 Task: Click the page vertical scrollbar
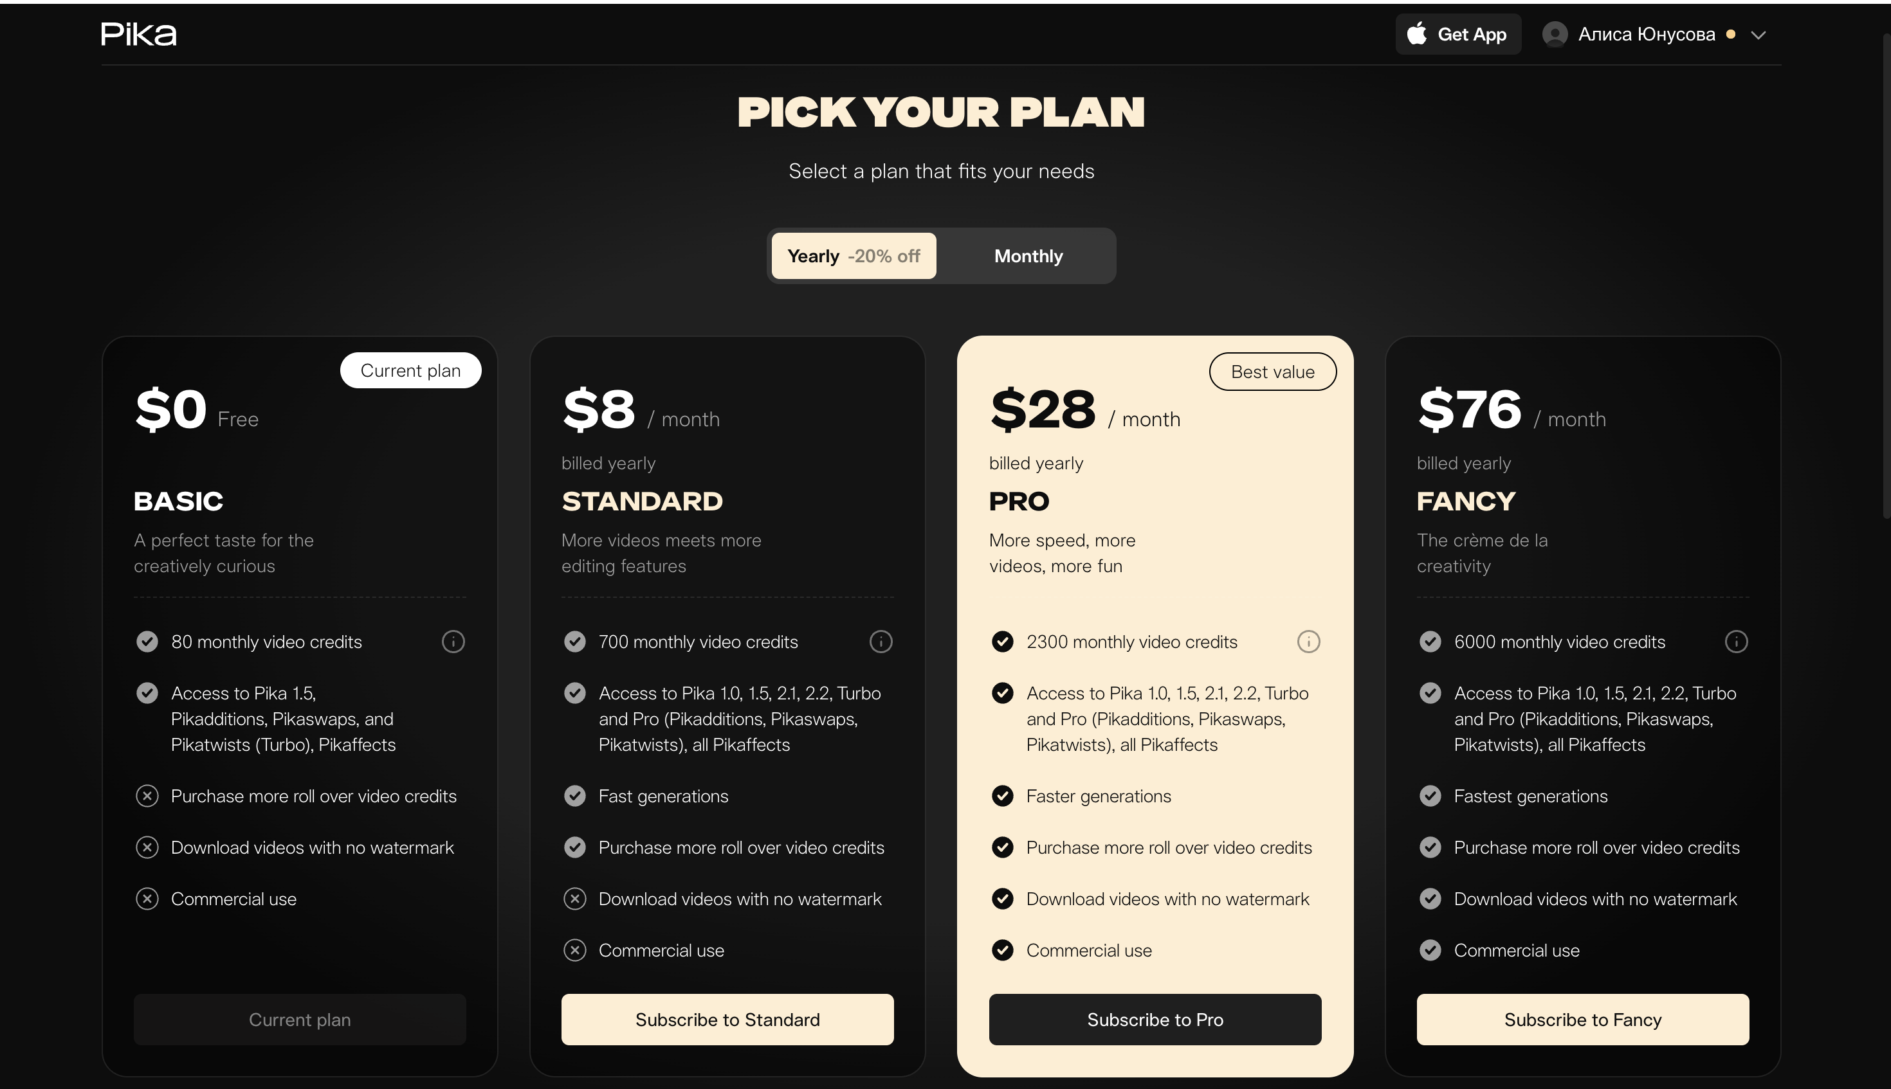coord(1886,276)
